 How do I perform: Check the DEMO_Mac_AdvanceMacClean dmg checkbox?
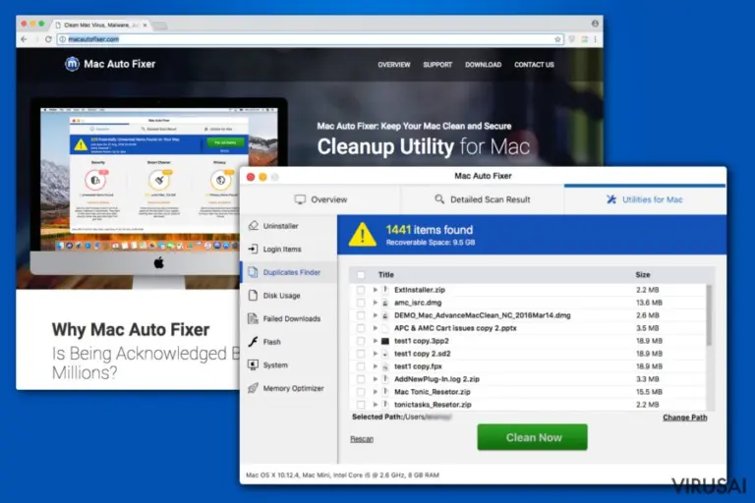[361, 315]
